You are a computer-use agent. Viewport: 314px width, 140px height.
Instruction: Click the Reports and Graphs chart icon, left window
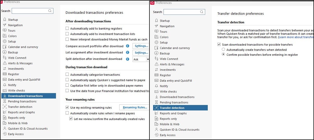(x=5, y=112)
